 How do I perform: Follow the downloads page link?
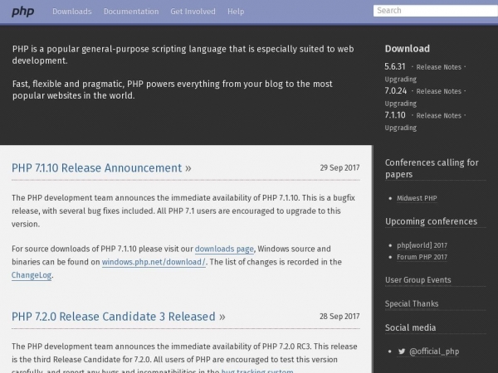click(x=224, y=249)
